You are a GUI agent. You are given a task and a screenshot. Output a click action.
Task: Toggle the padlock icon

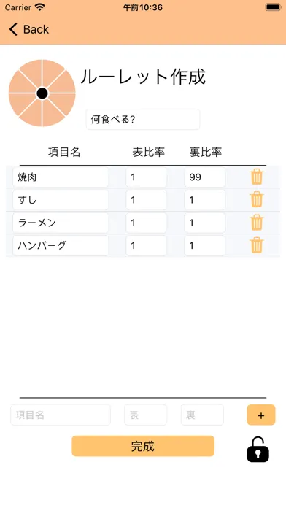click(x=258, y=450)
